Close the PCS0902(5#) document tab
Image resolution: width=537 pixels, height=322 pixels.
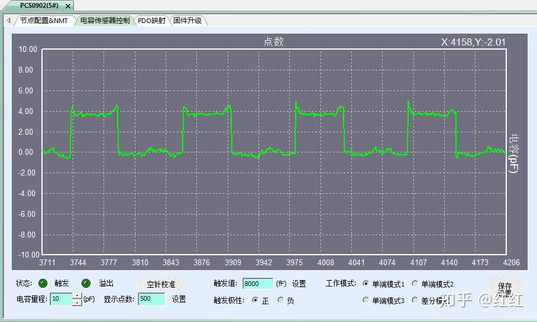[68, 6]
